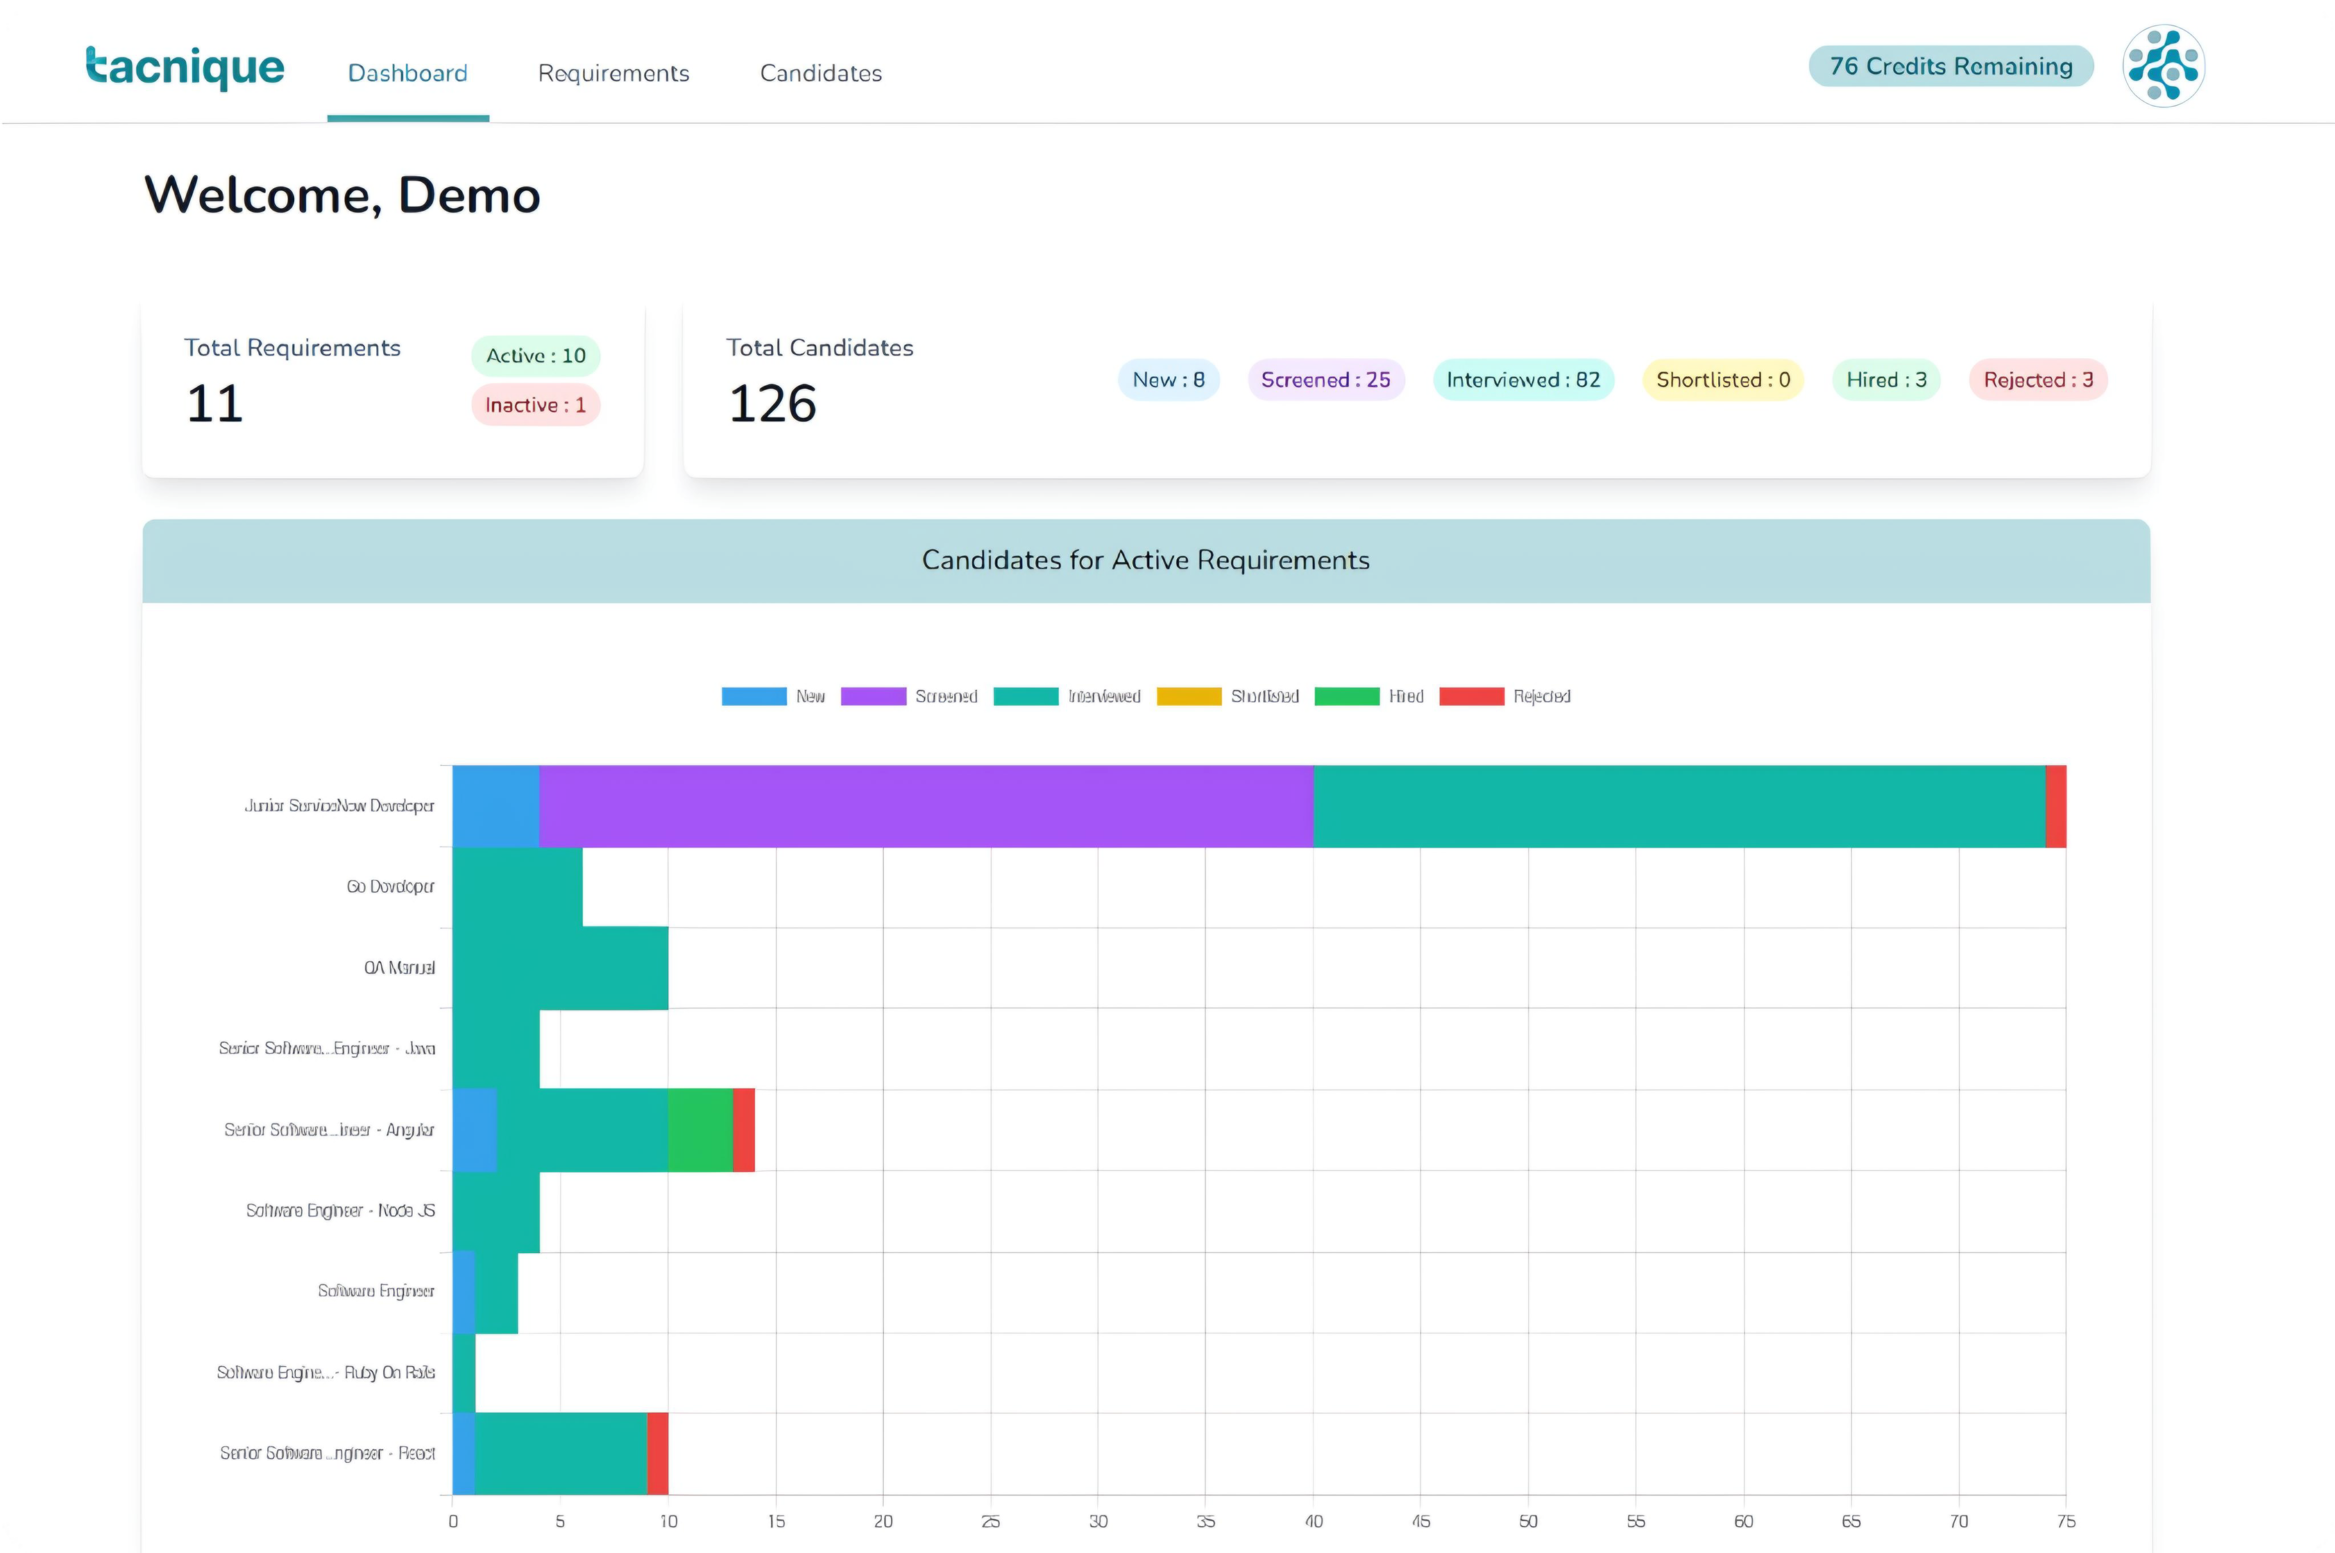Toggle the Hired legend green swatch
2335x1553 pixels.
tap(1347, 696)
